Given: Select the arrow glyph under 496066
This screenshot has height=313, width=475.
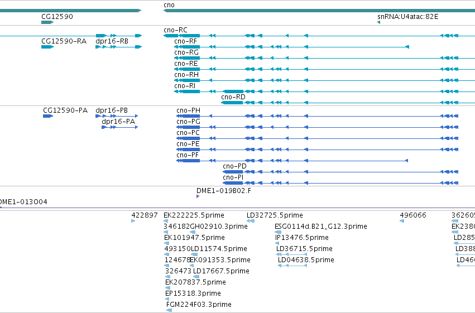Looking at the screenshot, I should point(402,221).
